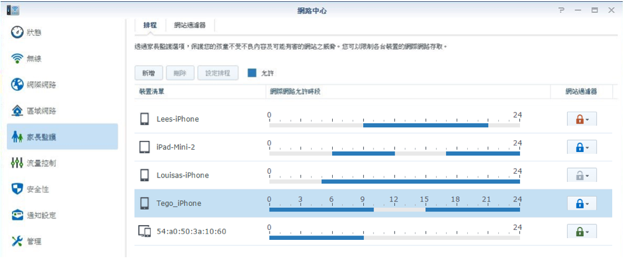Click the 新增 add button
Screen dimensions: 624x264
pyautogui.click(x=149, y=73)
